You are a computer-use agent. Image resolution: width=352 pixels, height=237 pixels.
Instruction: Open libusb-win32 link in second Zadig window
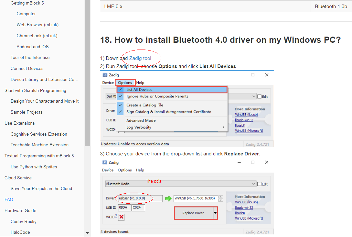coord(244,208)
